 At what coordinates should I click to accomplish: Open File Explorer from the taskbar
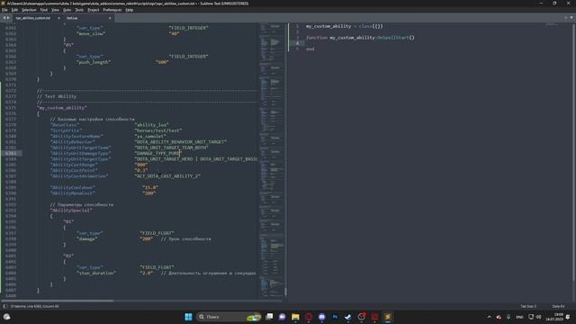click(x=295, y=317)
